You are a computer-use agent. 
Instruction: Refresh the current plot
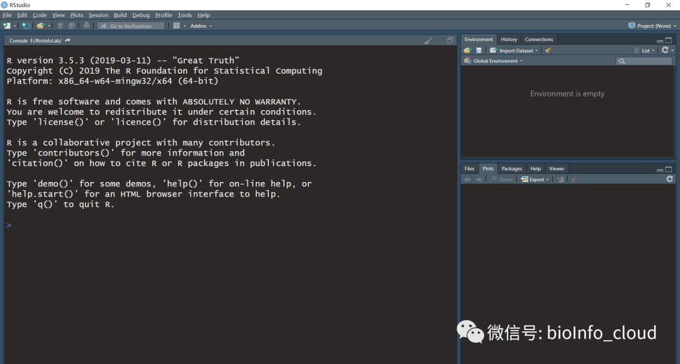click(669, 179)
